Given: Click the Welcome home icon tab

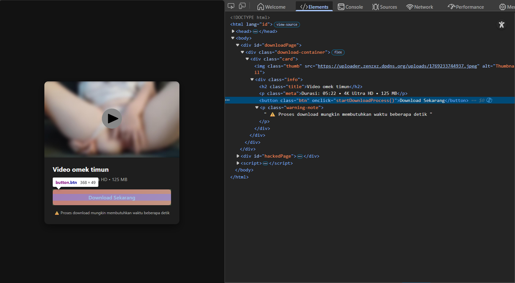Looking at the screenshot, I should 271,7.
